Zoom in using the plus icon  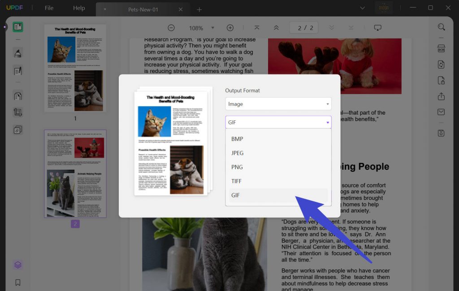[x=230, y=28]
